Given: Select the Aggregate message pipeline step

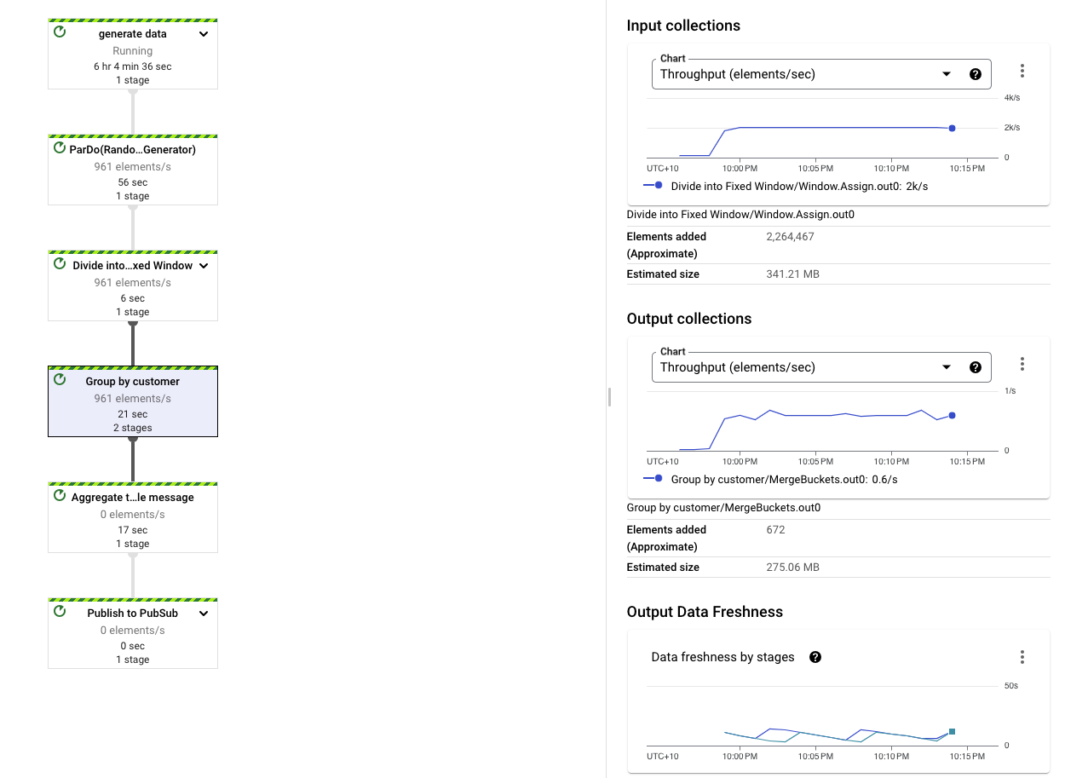Looking at the screenshot, I should [132, 498].
